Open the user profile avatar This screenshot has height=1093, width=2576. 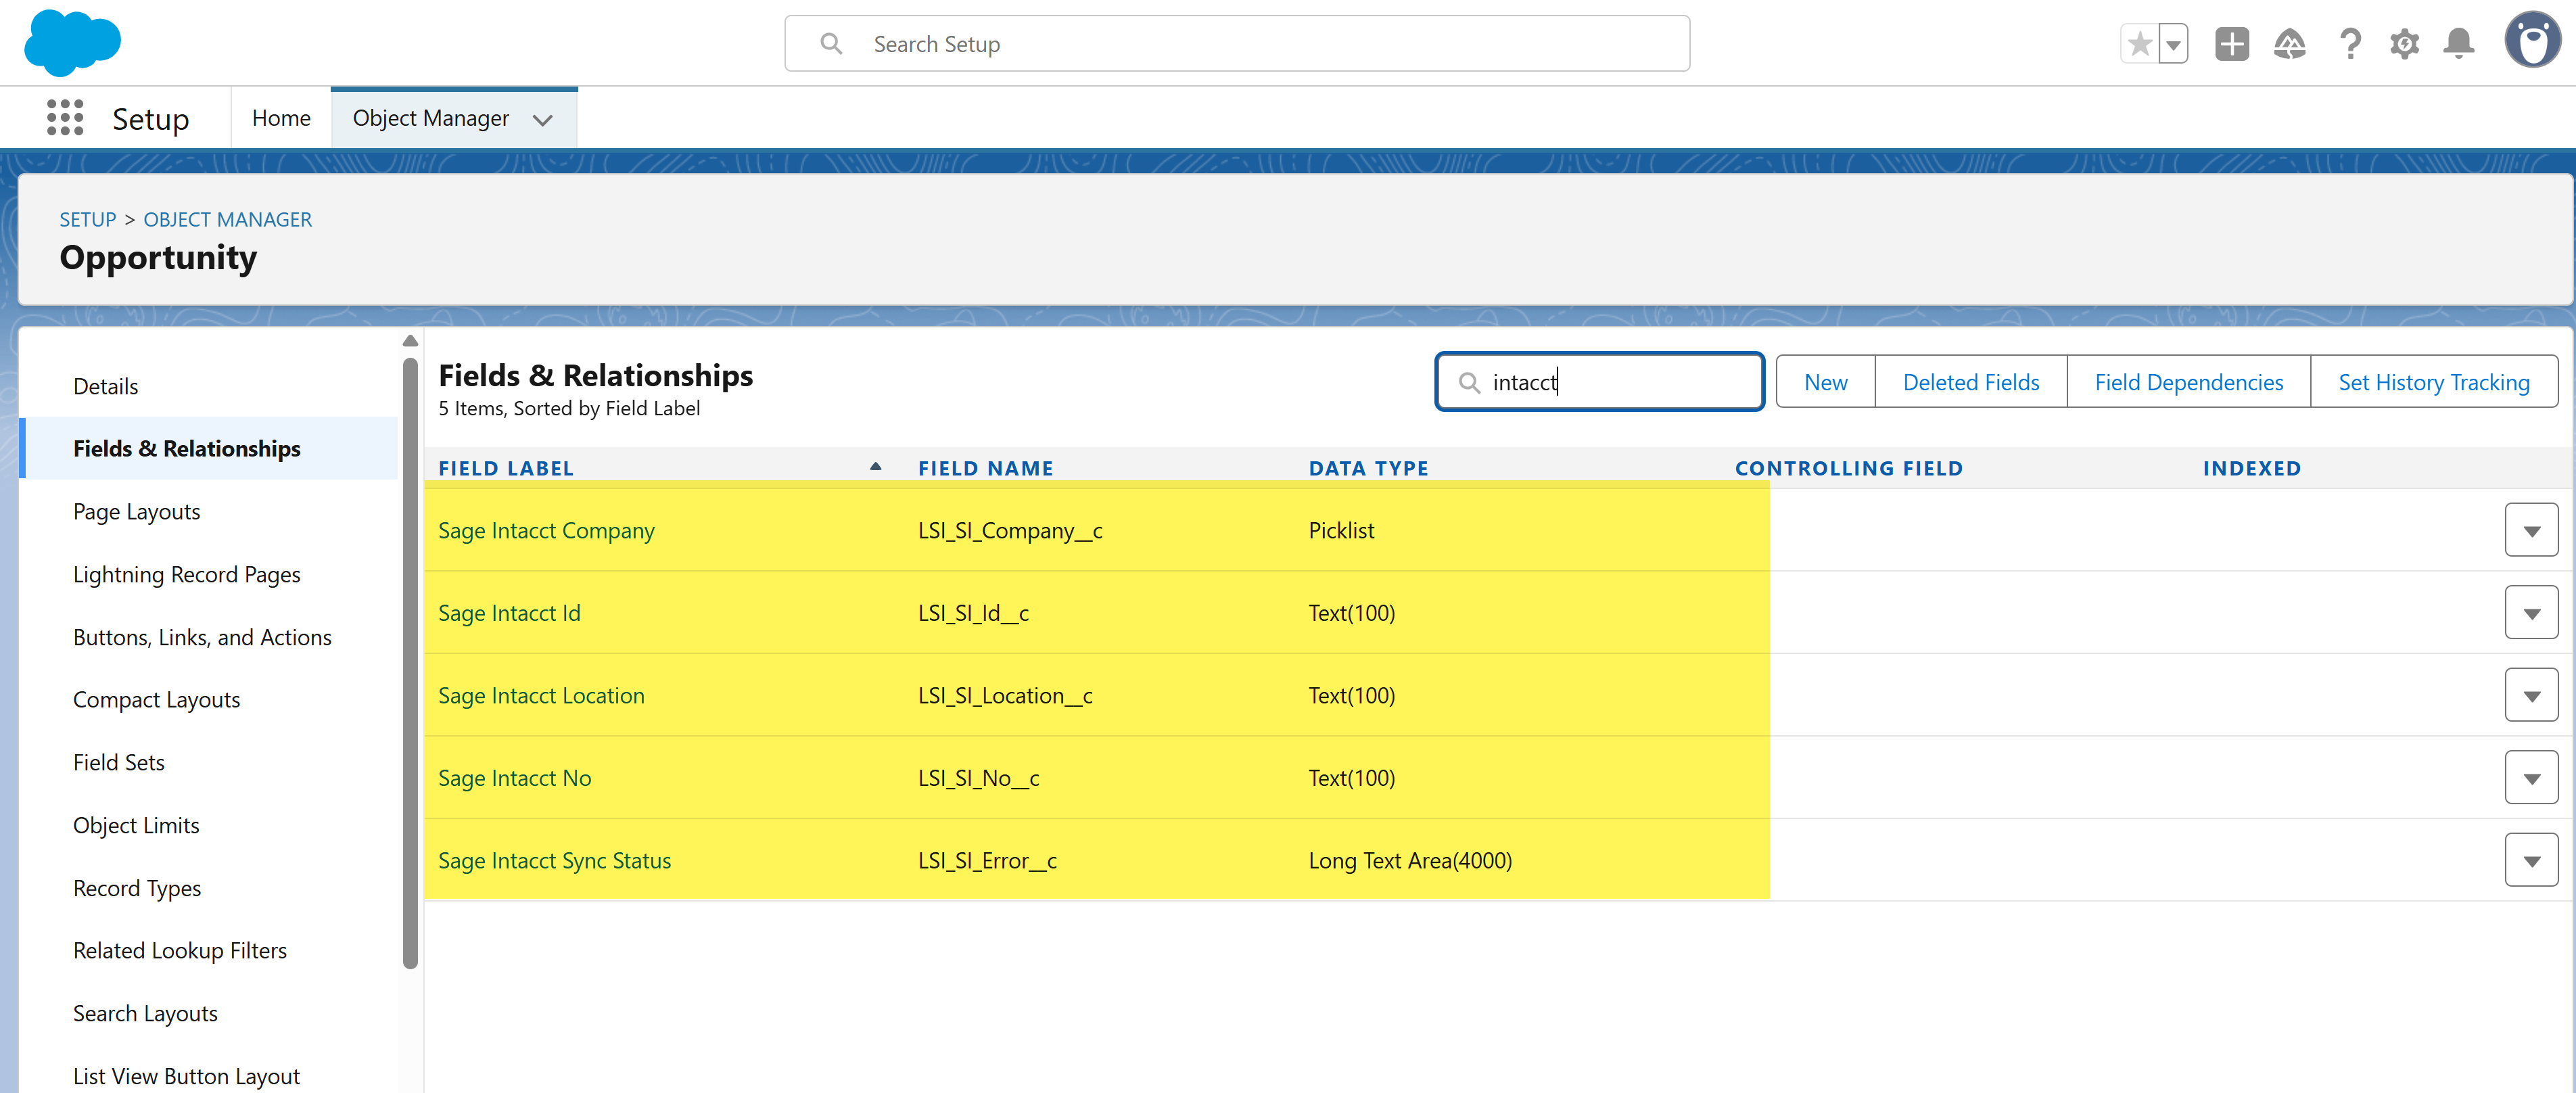2532,41
